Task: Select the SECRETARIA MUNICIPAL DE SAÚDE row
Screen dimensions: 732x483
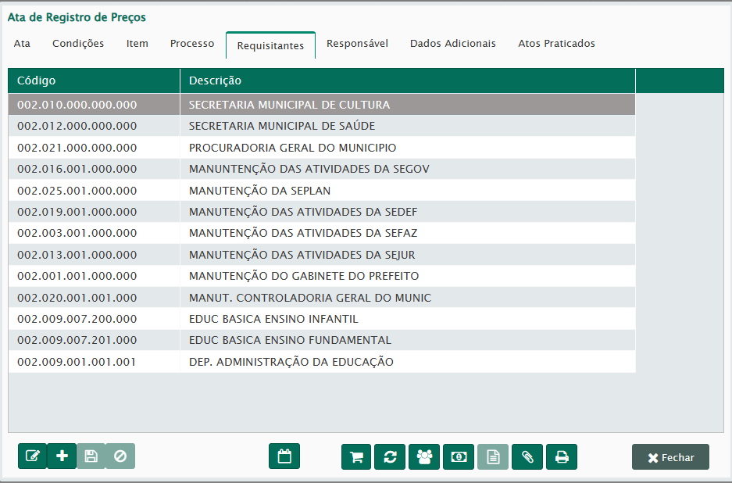Action: click(282, 126)
